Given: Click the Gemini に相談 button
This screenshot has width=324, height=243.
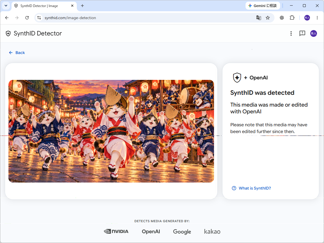Looking at the screenshot, I should tap(263, 6).
